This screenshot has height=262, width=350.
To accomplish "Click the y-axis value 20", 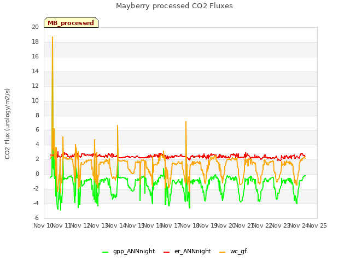I will coord(35,27).
